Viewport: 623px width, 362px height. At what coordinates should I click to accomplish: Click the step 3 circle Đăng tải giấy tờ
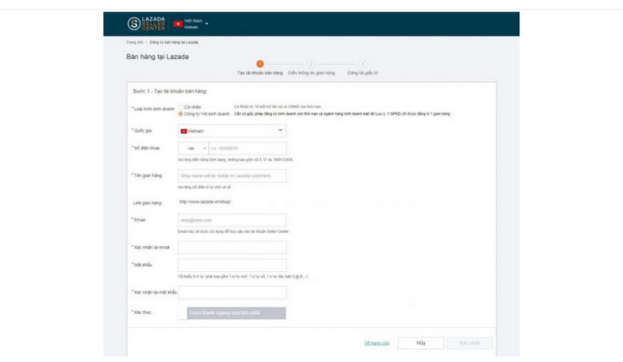point(363,64)
